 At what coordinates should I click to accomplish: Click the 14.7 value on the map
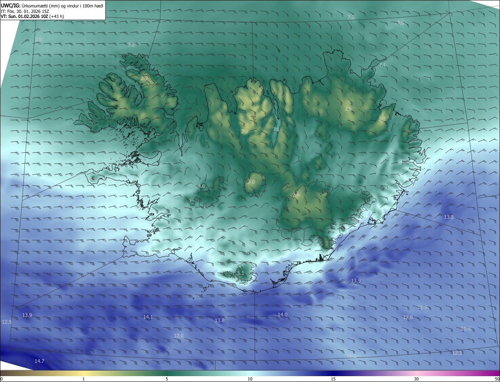[39, 361]
